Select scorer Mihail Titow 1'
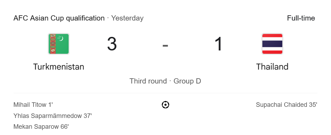The image size is (331, 135). click(33, 105)
